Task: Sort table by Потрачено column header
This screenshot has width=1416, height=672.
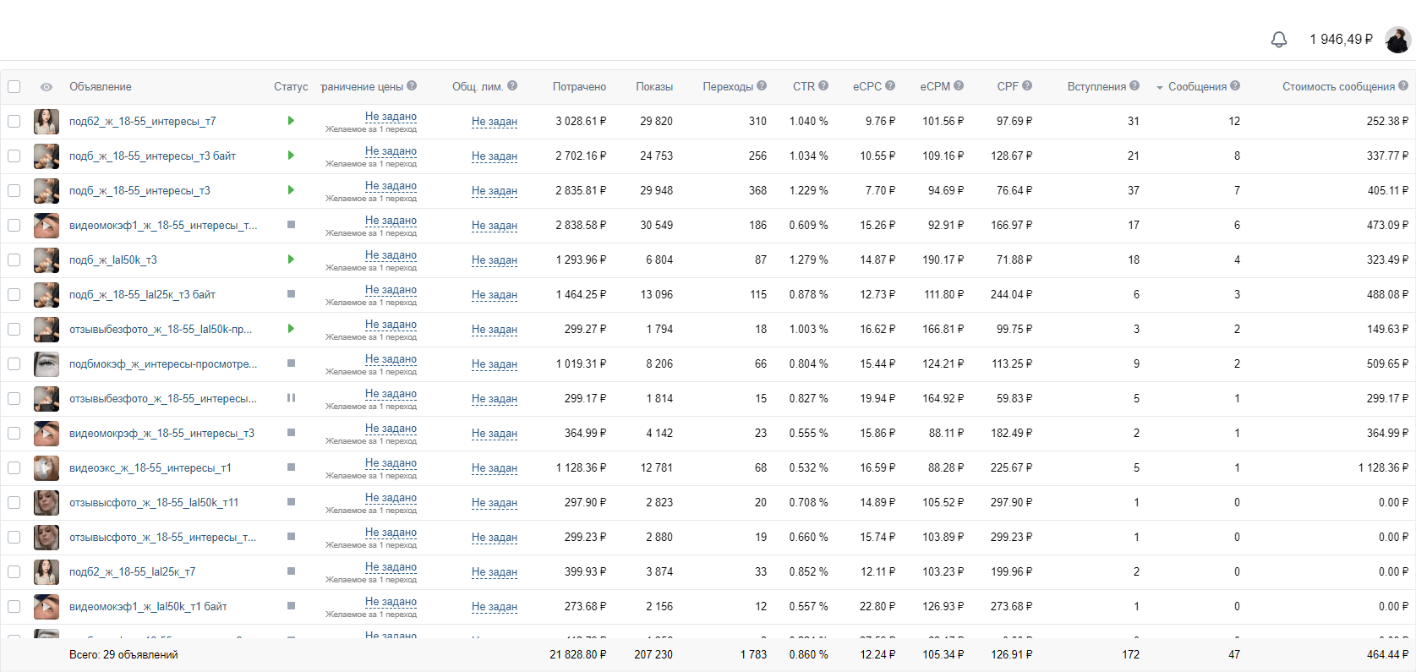Action: pyautogui.click(x=579, y=86)
